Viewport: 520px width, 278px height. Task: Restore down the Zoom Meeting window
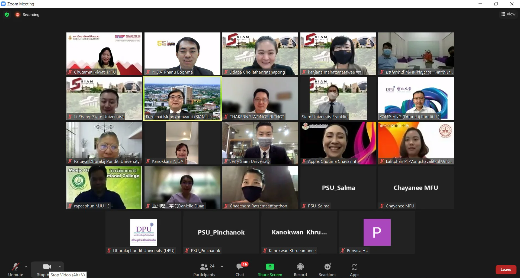496,4
